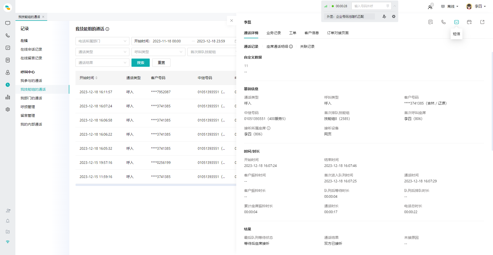Switch to the 客户信息 tab
Image resolution: width=493 pixels, height=255 pixels.
click(312, 33)
